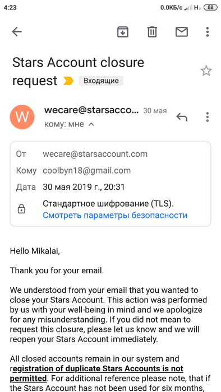Tap the battery indicator in status bar
Screen dimensions: 221x392
pos(210,7)
